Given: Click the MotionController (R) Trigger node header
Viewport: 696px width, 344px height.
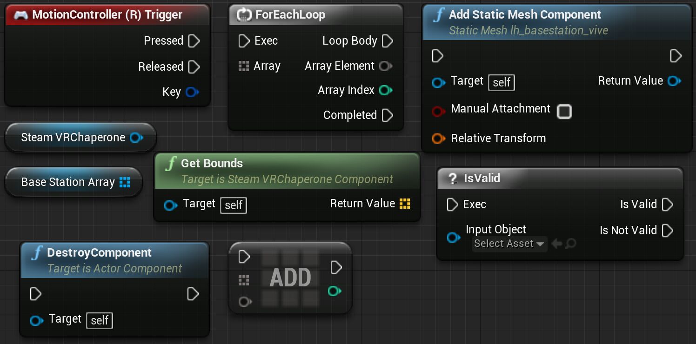Looking at the screenshot, I should point(107,15).
